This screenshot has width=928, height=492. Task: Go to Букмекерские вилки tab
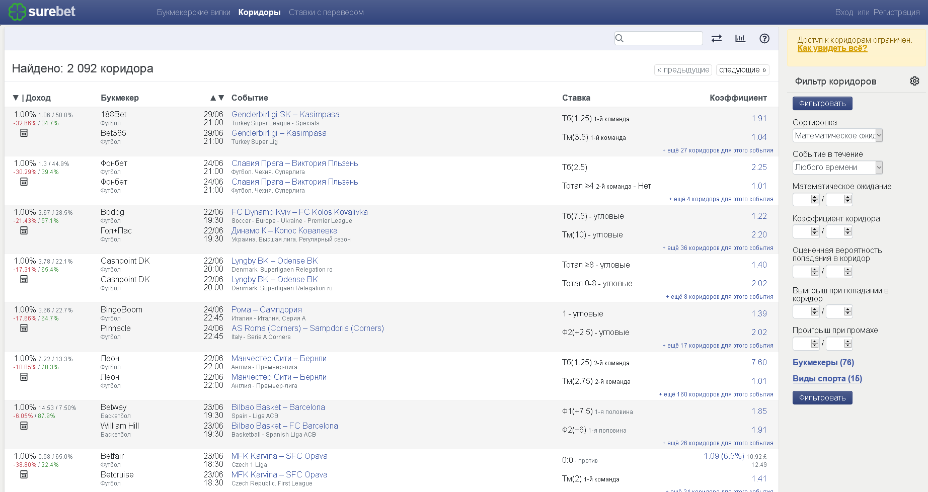194,12
